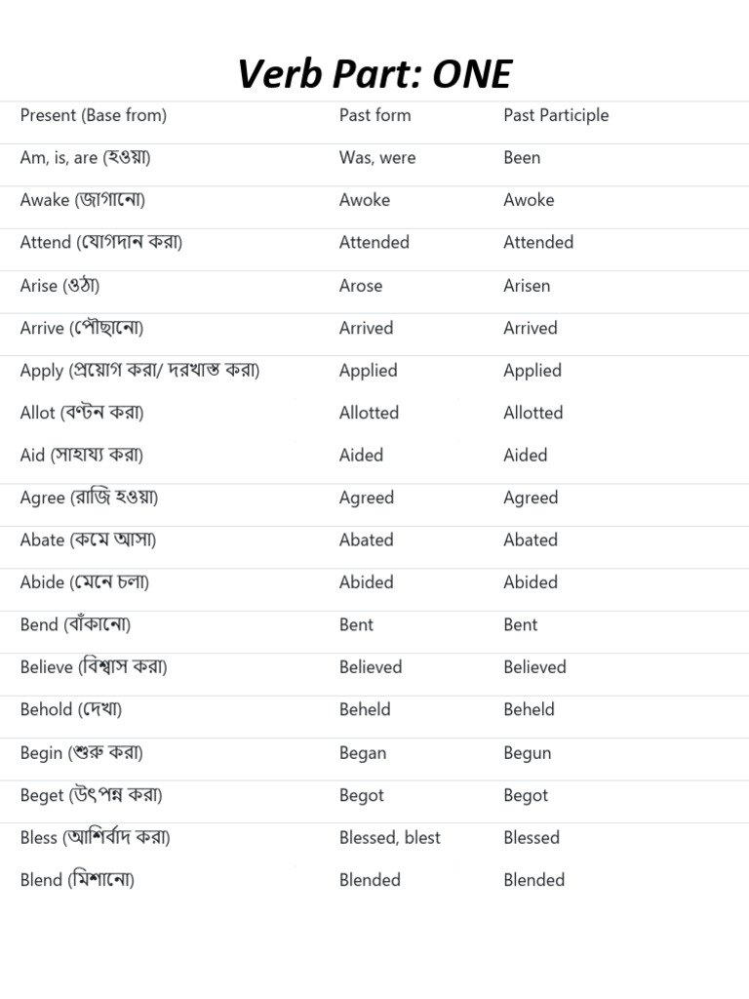Screen dimensions: 749x999
Task: Click the 'Beheld' past form cell
Action: (365, 710)
